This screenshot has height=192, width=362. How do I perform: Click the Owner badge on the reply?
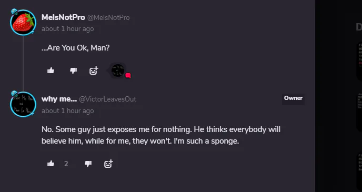[x=293, y=98]
